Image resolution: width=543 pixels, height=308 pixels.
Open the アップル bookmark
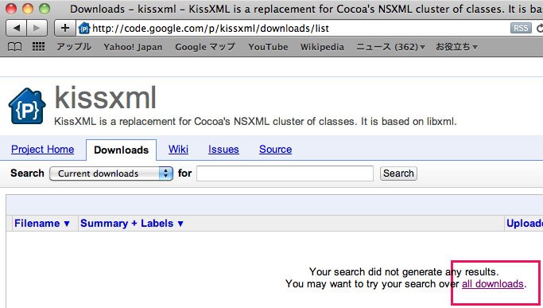click(x=74, y=47)
